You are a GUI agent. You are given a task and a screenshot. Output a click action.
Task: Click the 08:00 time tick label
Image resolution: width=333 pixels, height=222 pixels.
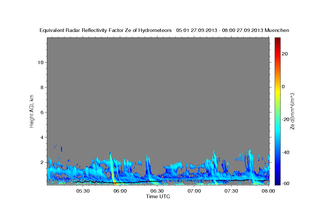[x=269, y=191]
